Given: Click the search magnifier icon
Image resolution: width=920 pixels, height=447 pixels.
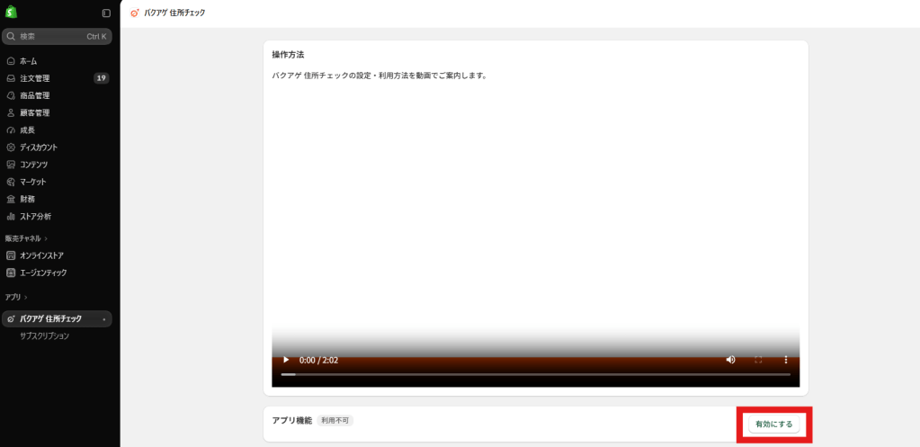Looking at the screenshot, I should pos(11,36).
